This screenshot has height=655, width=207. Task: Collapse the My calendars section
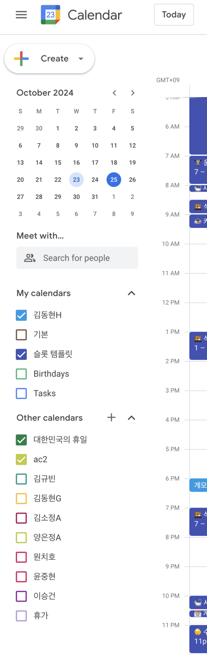pos(131,293)
